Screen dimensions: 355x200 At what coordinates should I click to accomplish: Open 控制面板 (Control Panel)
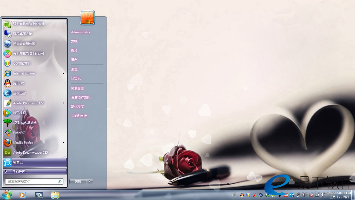click(77, 89)
